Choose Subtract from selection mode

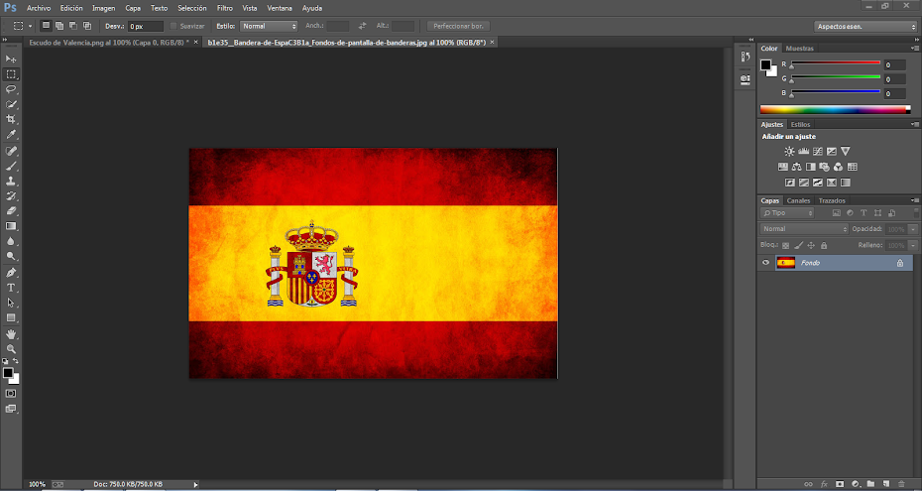73,26
